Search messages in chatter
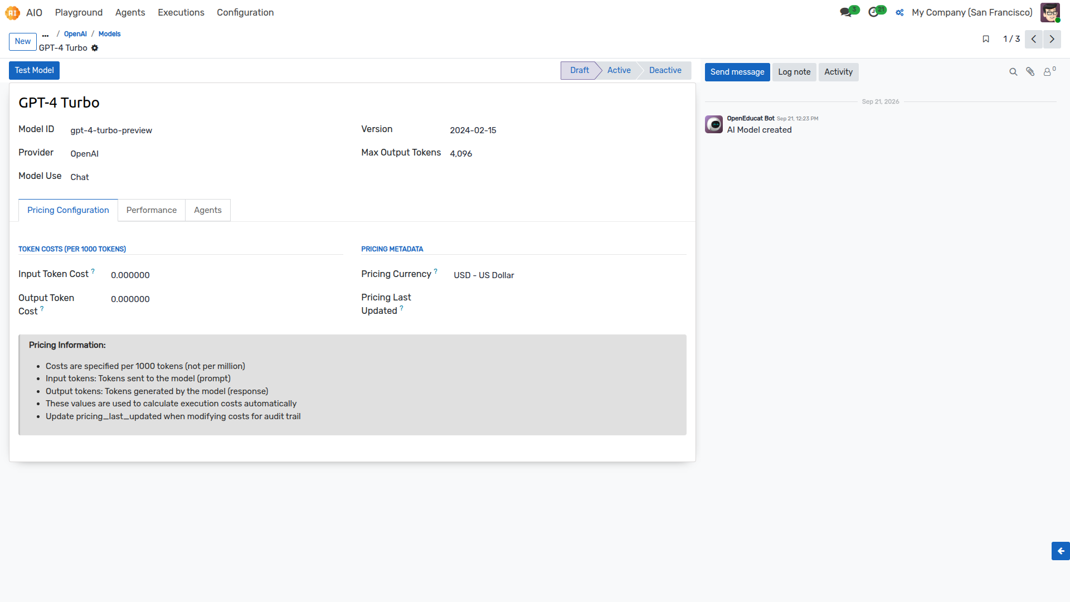The height and width of the screenshot is (602, 1070). pyautogui.click(x=1013, y=72)
